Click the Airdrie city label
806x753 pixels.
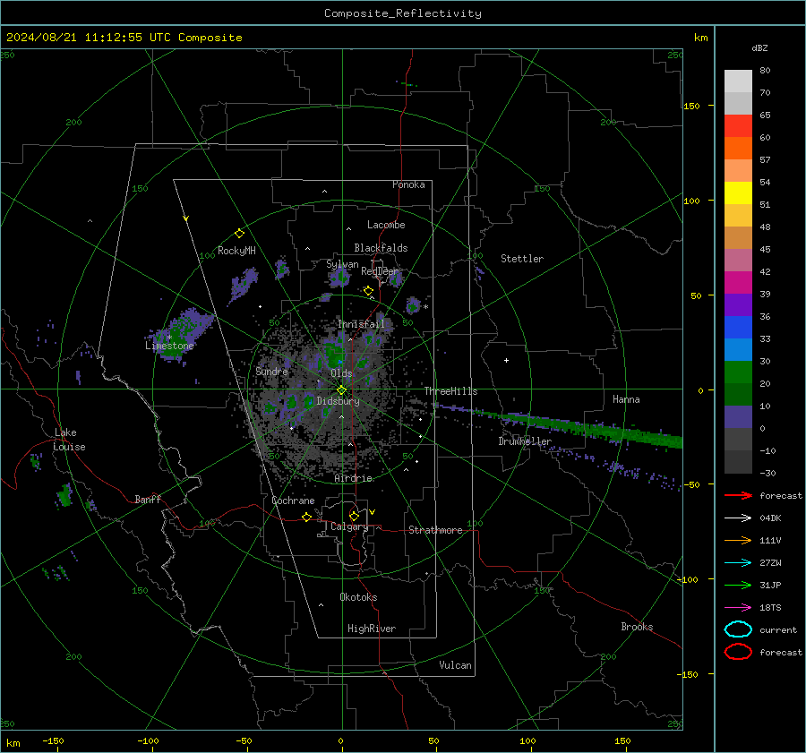click(x=353, y=478)
